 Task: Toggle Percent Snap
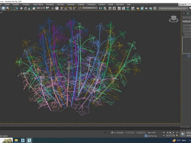70,8
